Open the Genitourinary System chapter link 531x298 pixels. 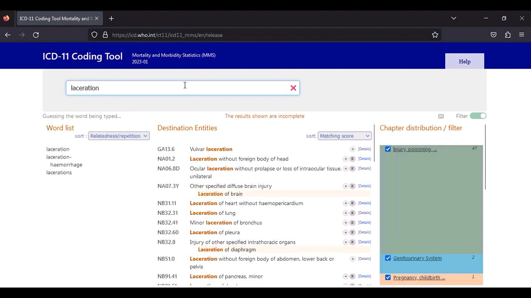pos(417,258)
